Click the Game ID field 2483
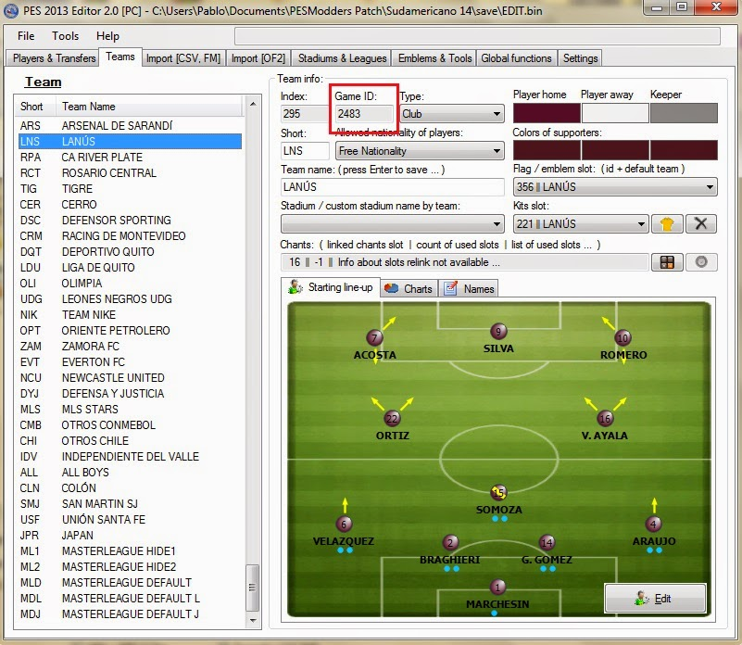This screenshot has height=645, width=742. tap(364, 114)
